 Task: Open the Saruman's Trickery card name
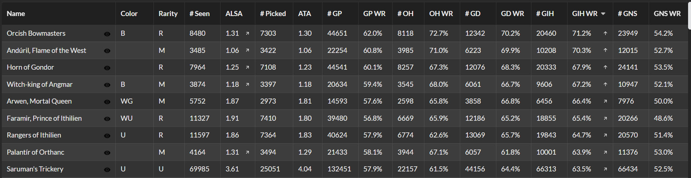35,169
